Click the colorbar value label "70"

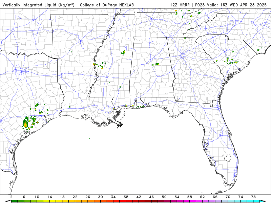tap(228, 197)
